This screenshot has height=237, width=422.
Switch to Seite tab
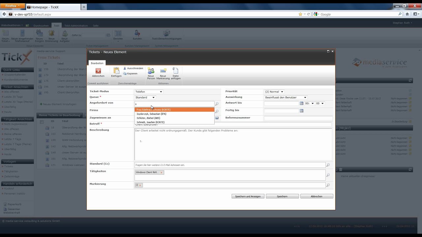[x=96, y=26]
